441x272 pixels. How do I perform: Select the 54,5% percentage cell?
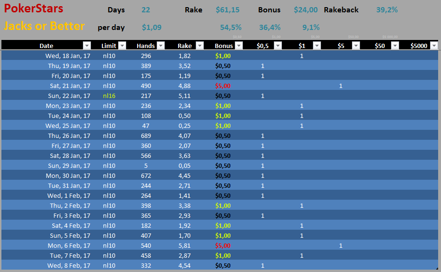(x=231, y=27)
